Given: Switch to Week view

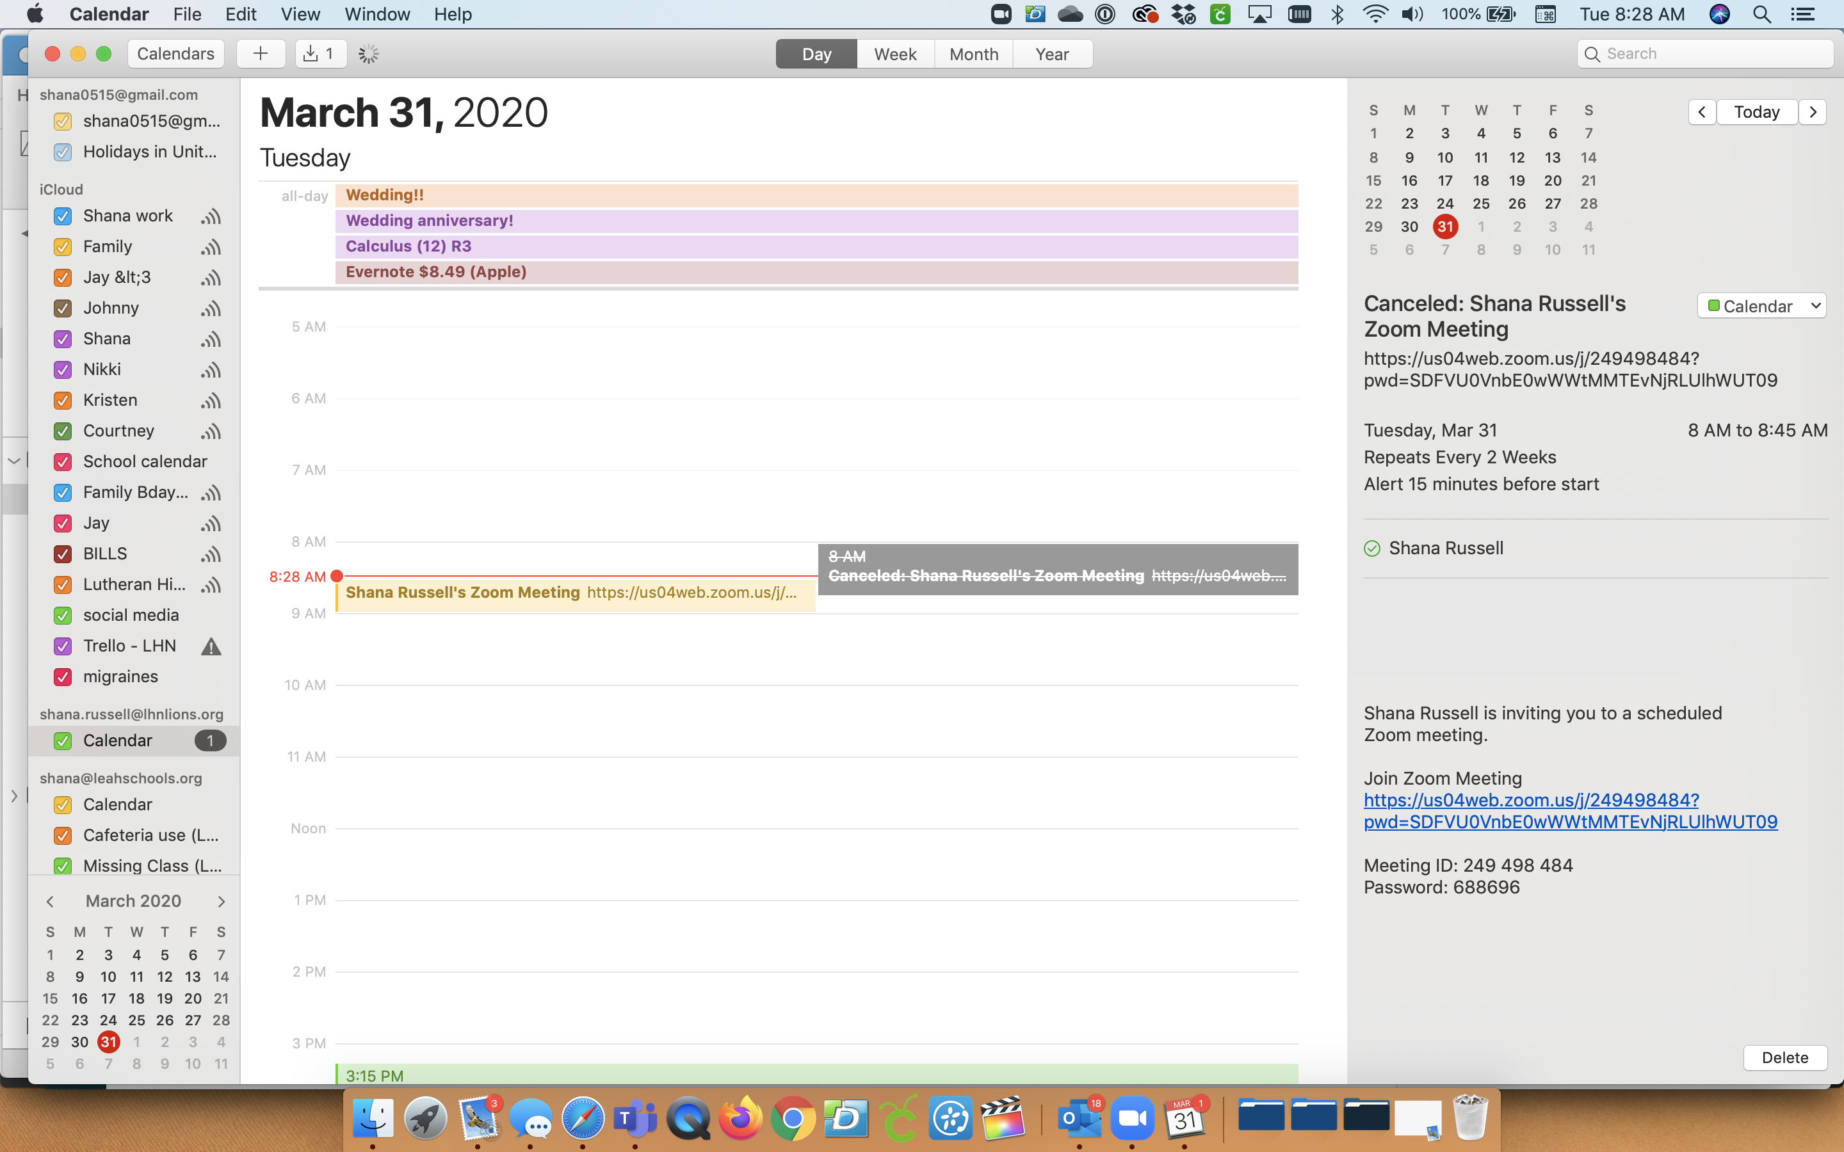Looking at the screenshot, I should (893, 53).
